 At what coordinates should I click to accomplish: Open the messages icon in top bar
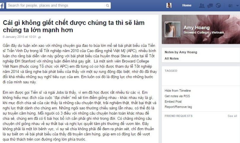pyautogui.click(x=210, y=6)
